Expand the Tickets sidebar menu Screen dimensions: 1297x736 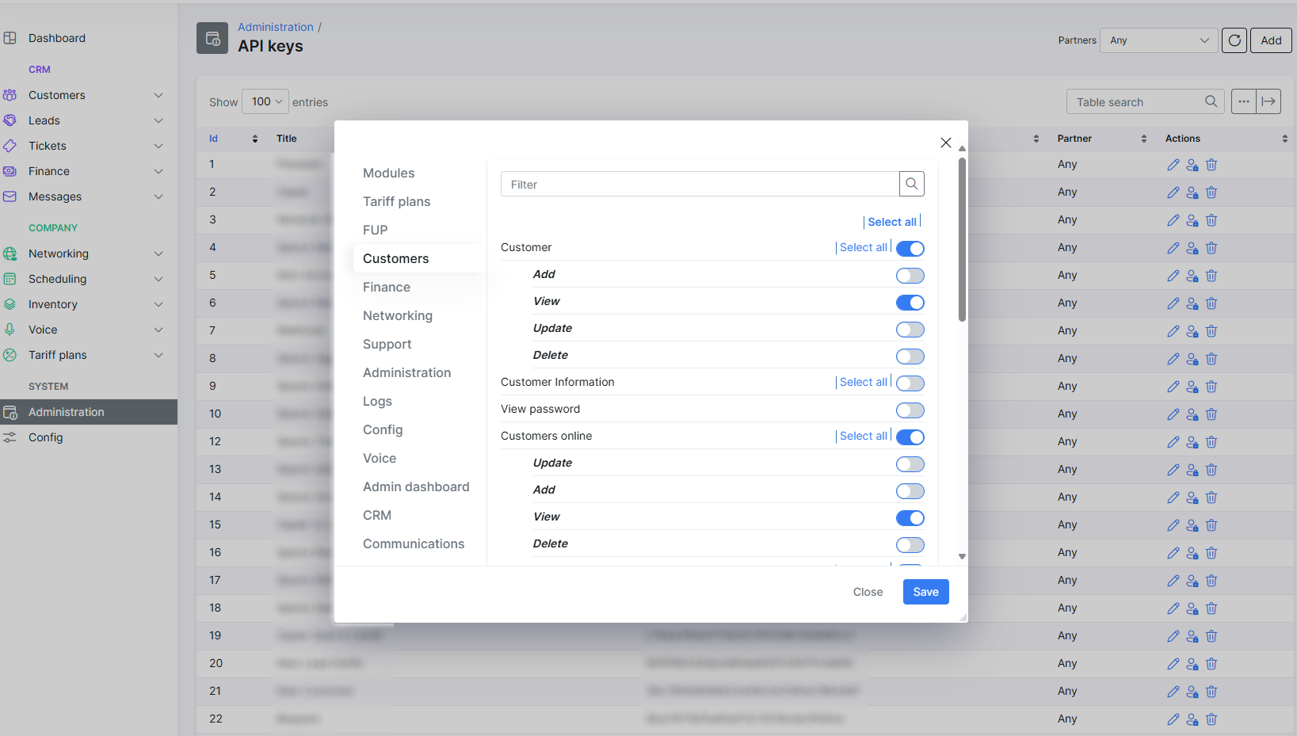[158, 146]
